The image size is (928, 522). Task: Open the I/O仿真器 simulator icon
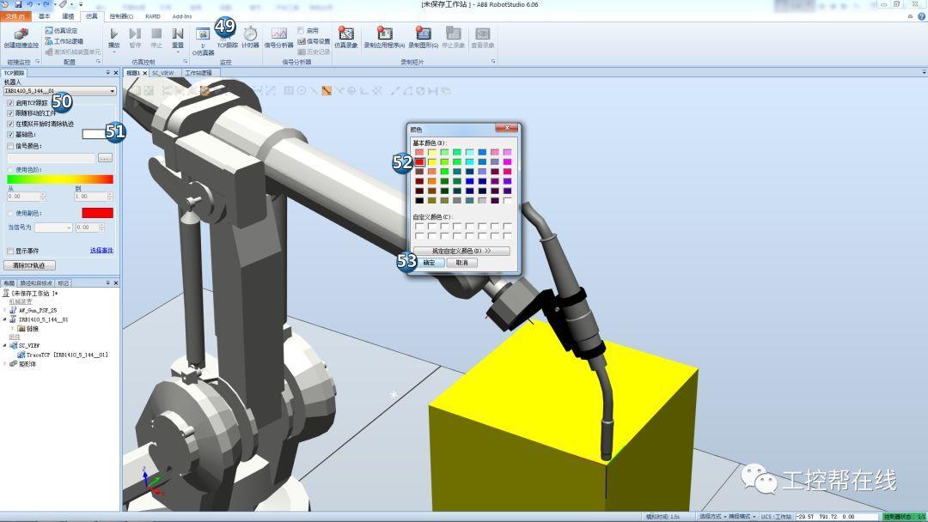(203, 35)
